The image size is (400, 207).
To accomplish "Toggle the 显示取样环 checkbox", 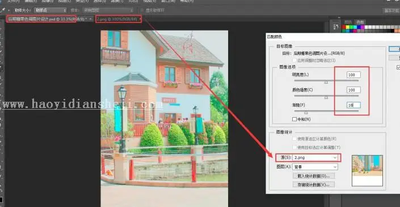I will pos(142,10).
